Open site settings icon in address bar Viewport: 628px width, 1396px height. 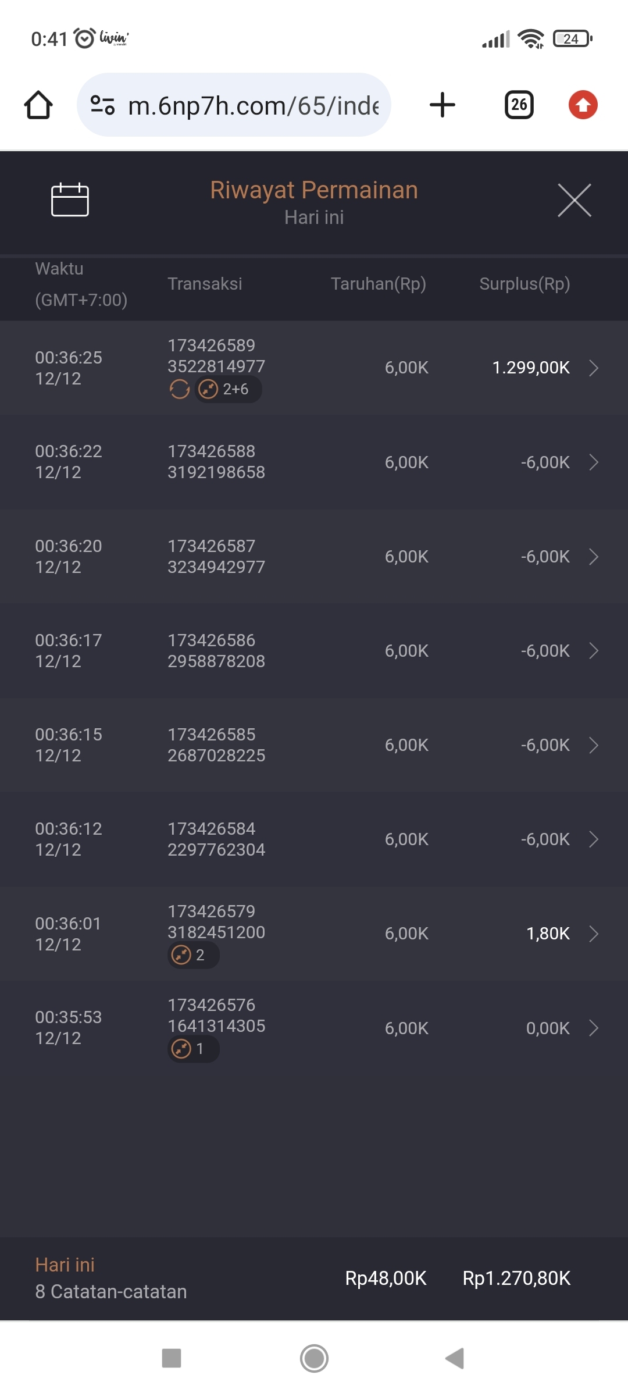coord(103,105)
